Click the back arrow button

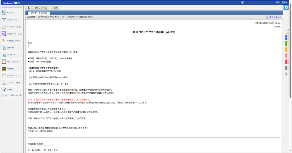click(x=29, y=8)
